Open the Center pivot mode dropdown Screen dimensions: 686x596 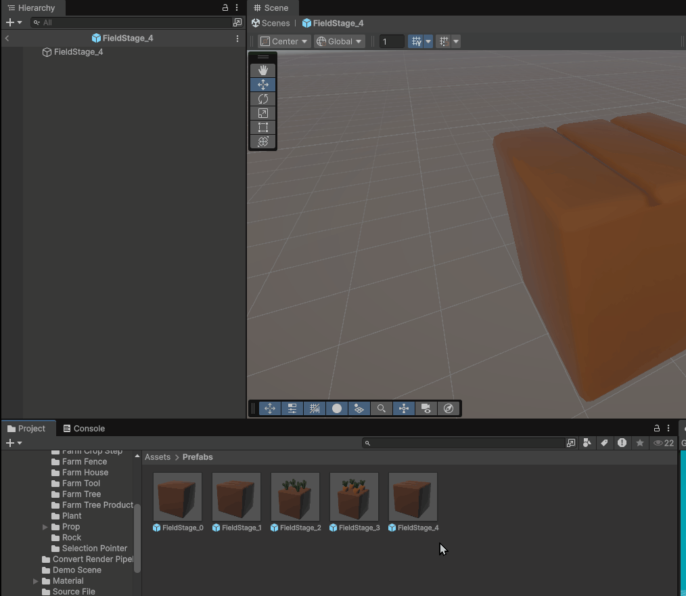[x=284, y=41]
